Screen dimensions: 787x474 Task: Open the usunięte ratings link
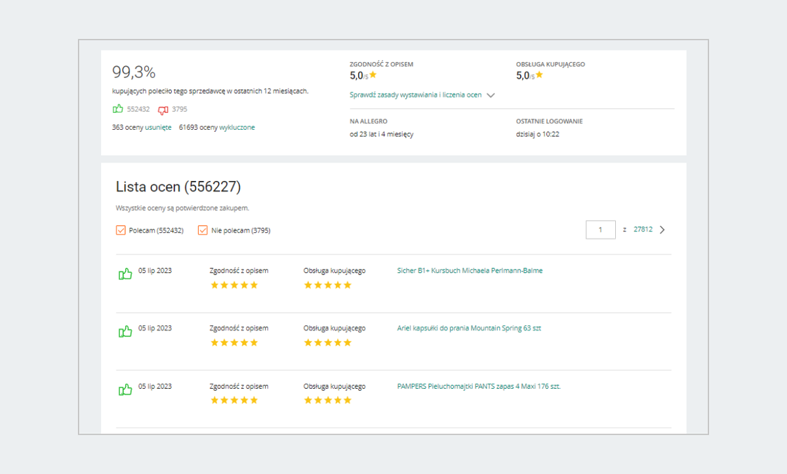click(x=158, y=127)
